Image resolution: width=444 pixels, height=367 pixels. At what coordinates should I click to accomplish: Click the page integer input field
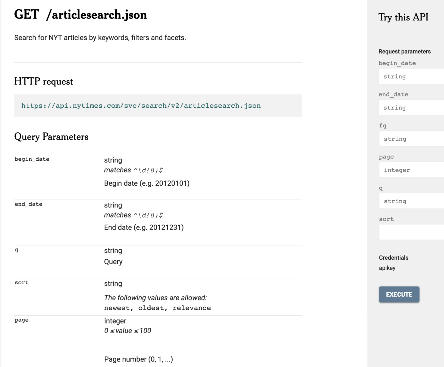(x=412, y=170)
